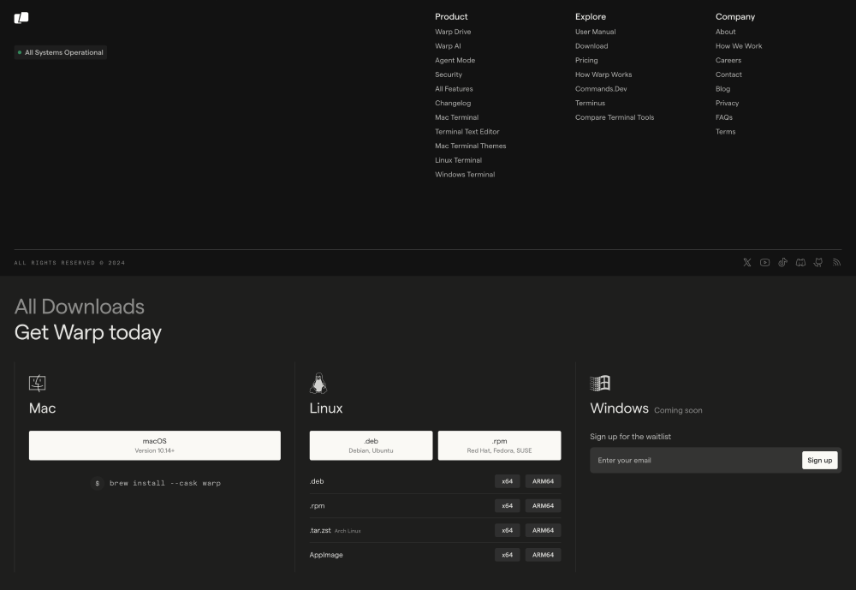Open the User Manual link

tap(595, 32)
